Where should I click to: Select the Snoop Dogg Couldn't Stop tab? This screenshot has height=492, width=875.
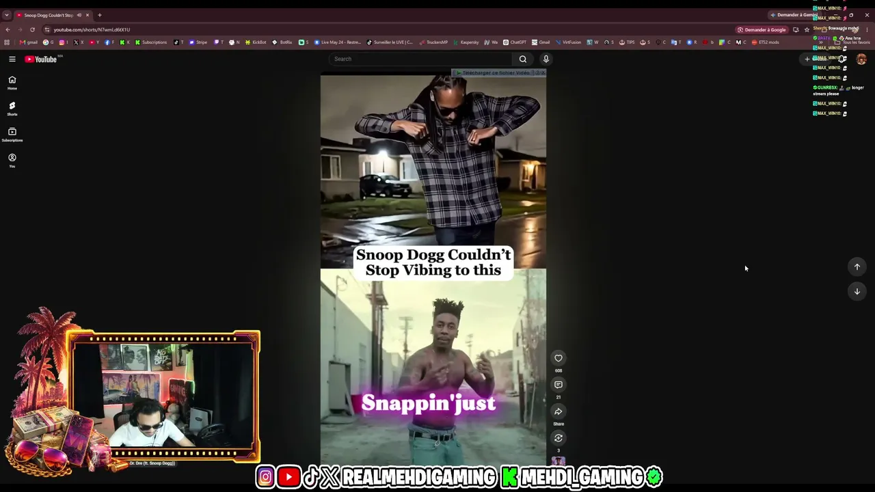[x=48, y=15]
